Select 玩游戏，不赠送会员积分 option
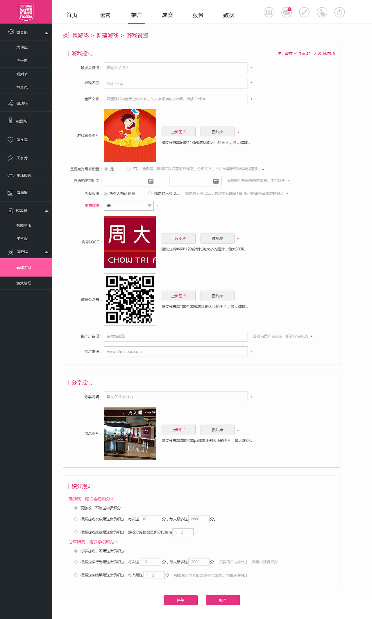The width and height of the screenshot is (372, 619). pos(76,508)
